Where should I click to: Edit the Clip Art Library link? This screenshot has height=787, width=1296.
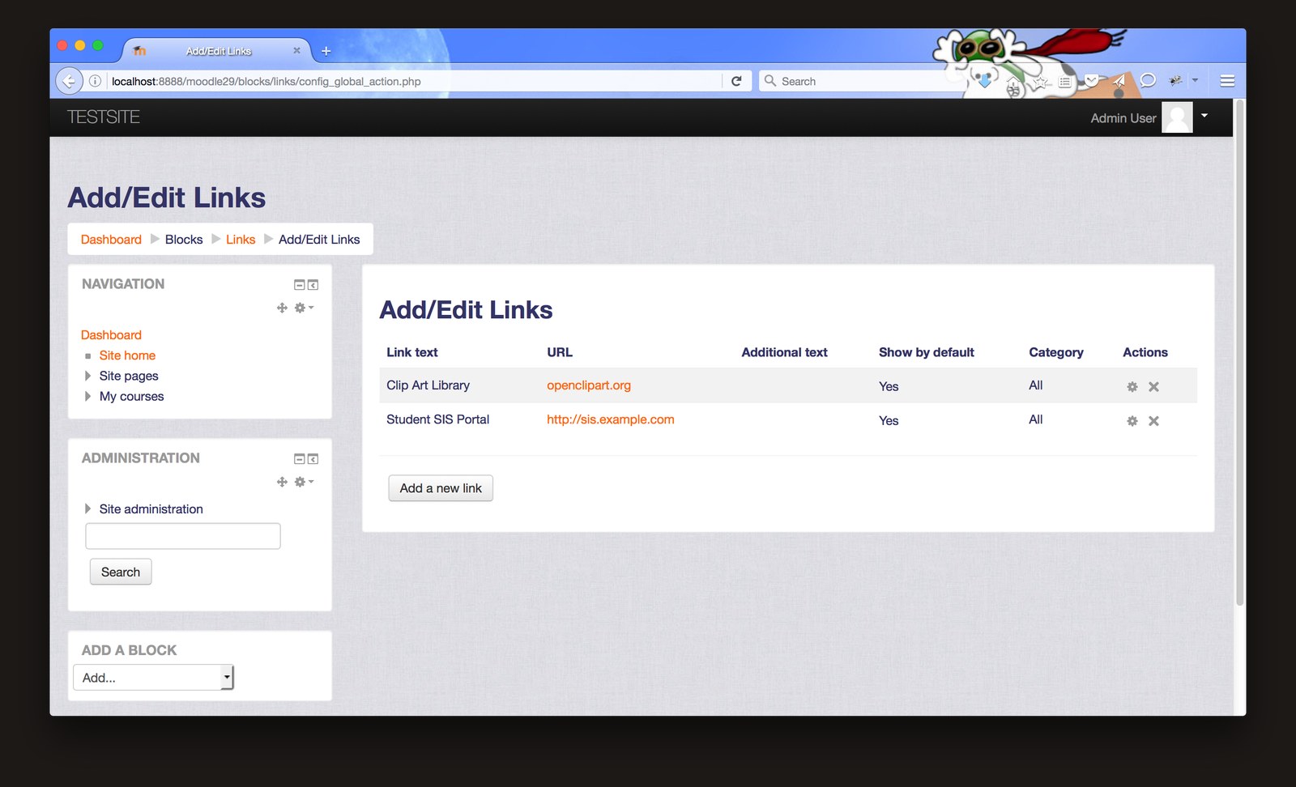pyautogui.click(x=1132, y=387)
